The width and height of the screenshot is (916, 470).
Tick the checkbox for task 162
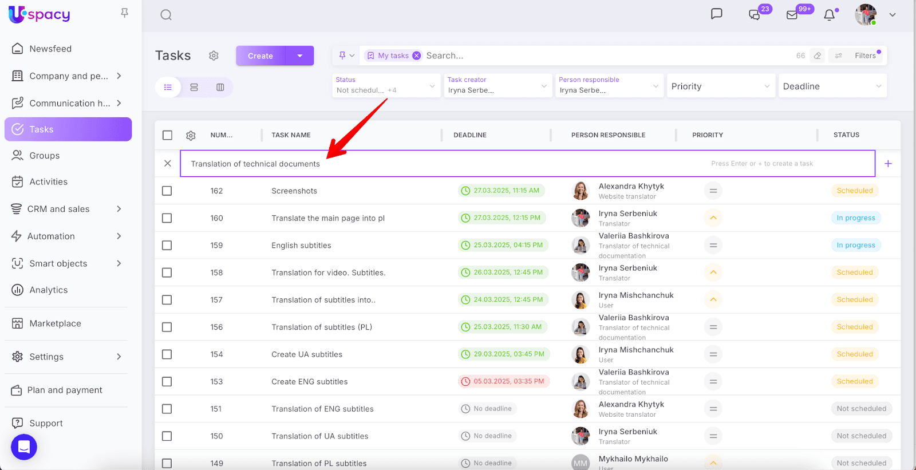pos(167,191)
